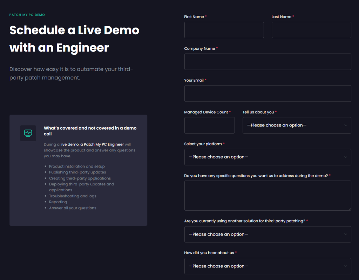Click the 'Troubleshooting and logs' list item
This screenshot has width=359, height=280.
[x=73, y=196]
